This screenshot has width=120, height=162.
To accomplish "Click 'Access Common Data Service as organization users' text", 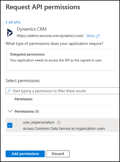I will pos(64,129).
